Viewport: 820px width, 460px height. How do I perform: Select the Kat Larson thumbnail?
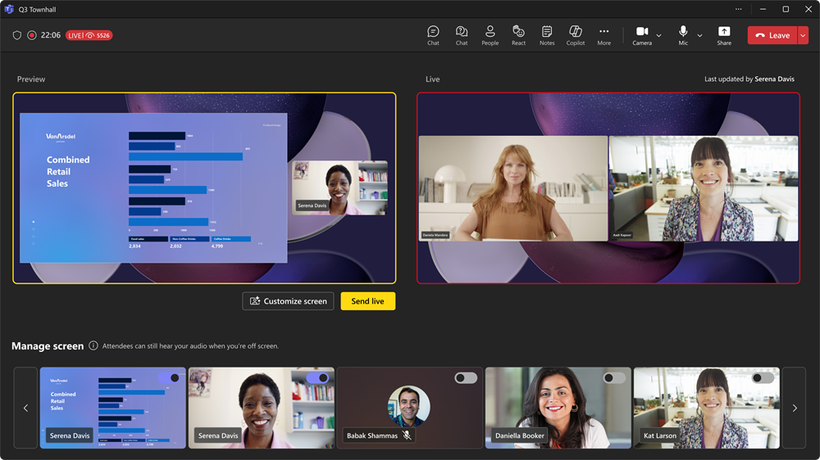[707, 408]
